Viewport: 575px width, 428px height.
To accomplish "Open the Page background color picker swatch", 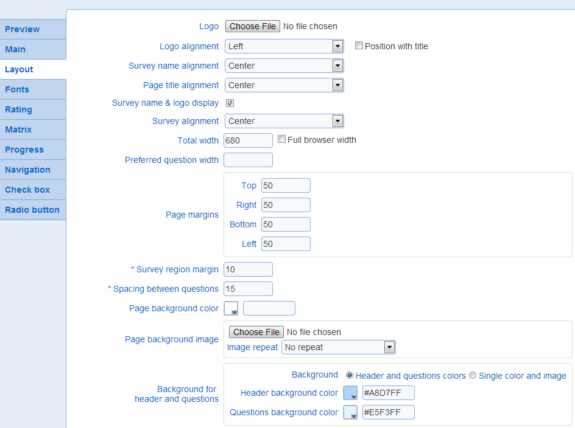I will pyautogui.click(x=231, y=308).
